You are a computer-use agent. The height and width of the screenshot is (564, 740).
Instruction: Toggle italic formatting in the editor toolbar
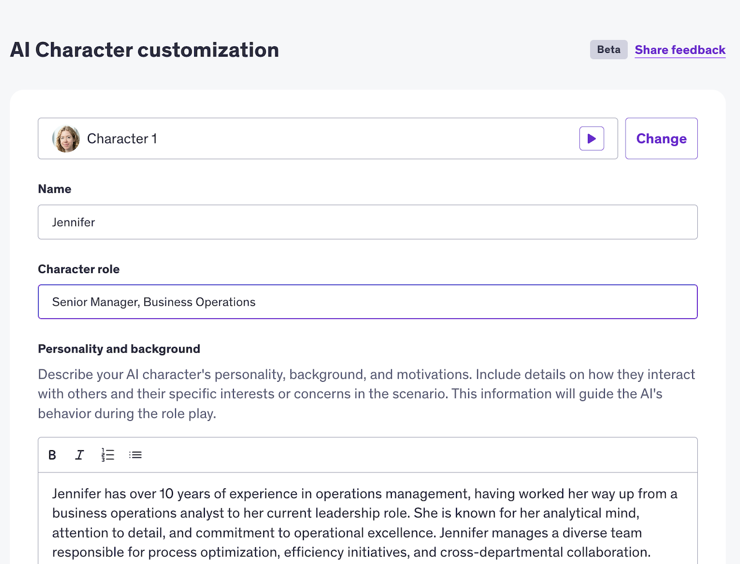click(79, 455)
